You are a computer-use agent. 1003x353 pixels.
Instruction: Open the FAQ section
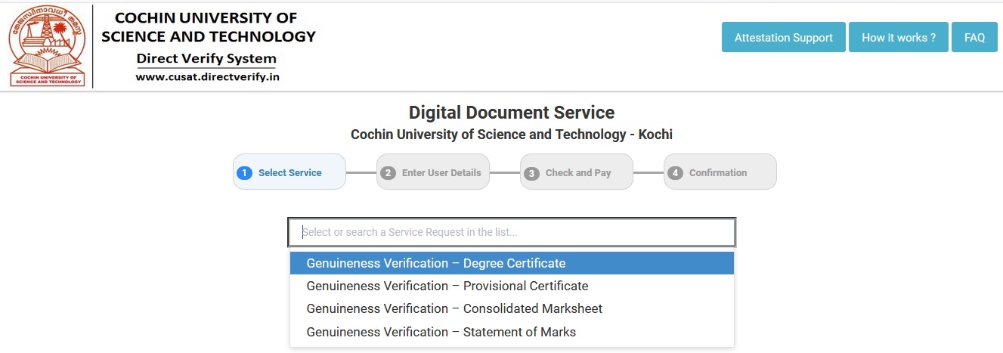click(974, 38)
